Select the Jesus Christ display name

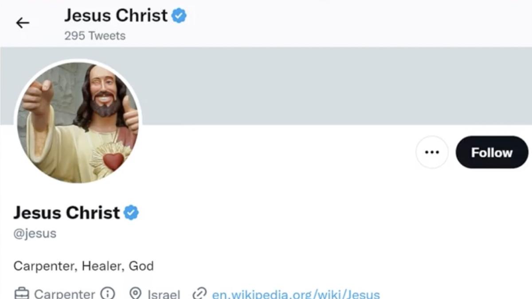click(66, 212)
